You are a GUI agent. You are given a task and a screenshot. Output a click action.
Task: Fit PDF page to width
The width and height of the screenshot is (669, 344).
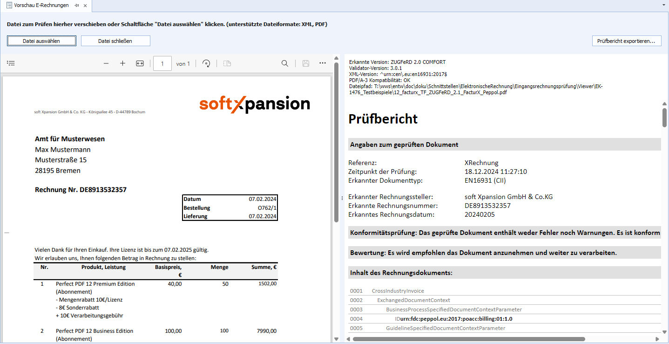click(140, 63)
